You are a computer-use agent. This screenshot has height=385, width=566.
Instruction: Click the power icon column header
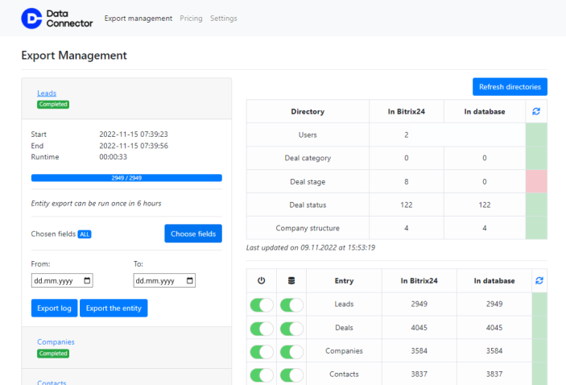click(261, 280)
